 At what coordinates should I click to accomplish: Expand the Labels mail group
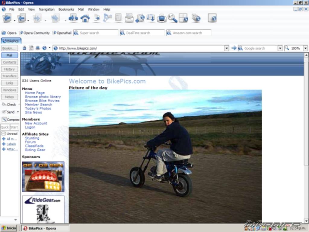(4, 144)
